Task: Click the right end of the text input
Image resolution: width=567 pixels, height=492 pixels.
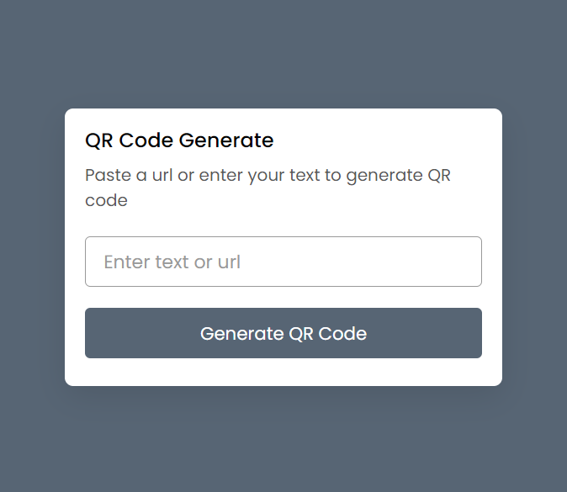Action: click(x=467, y=262)
